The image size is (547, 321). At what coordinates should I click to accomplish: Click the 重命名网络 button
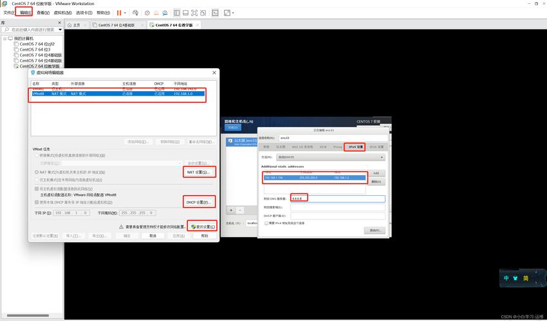201,142
